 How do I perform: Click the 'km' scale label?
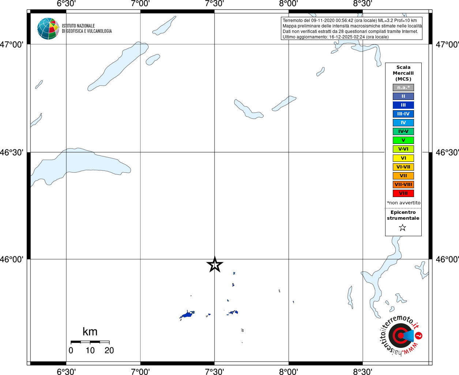click(90, 332)
